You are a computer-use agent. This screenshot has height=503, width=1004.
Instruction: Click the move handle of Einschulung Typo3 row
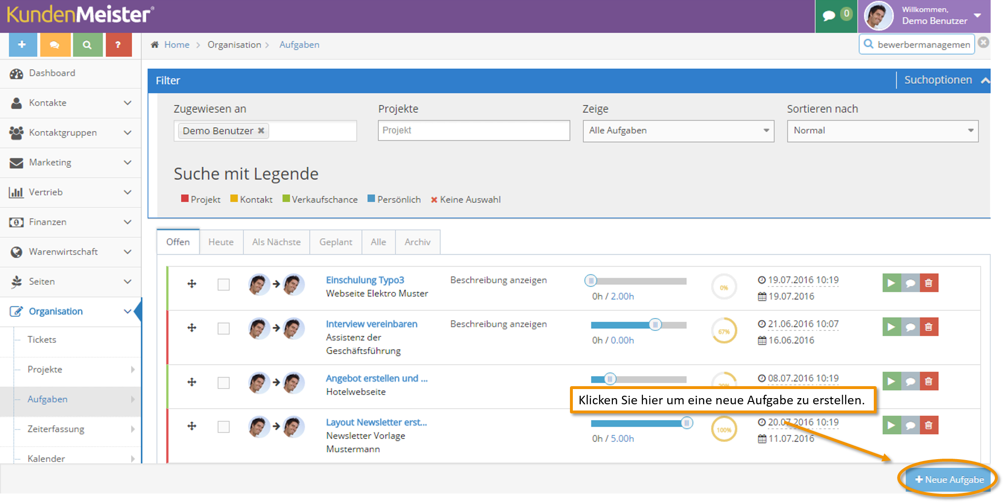tap(192, 284)
